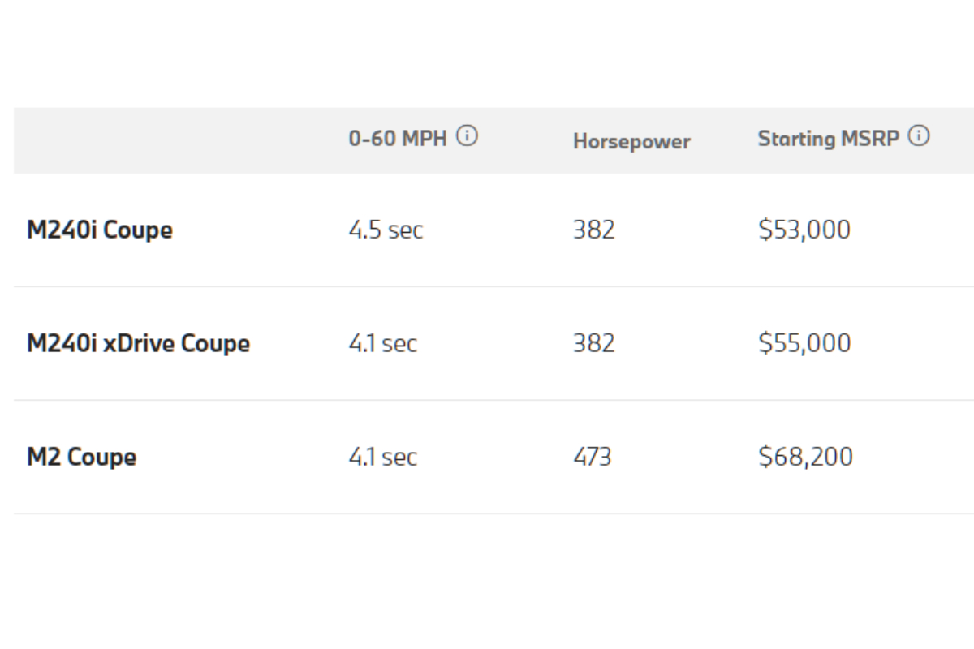
Task: Select the $55,000 starting price
Action: tap(804, 344)
